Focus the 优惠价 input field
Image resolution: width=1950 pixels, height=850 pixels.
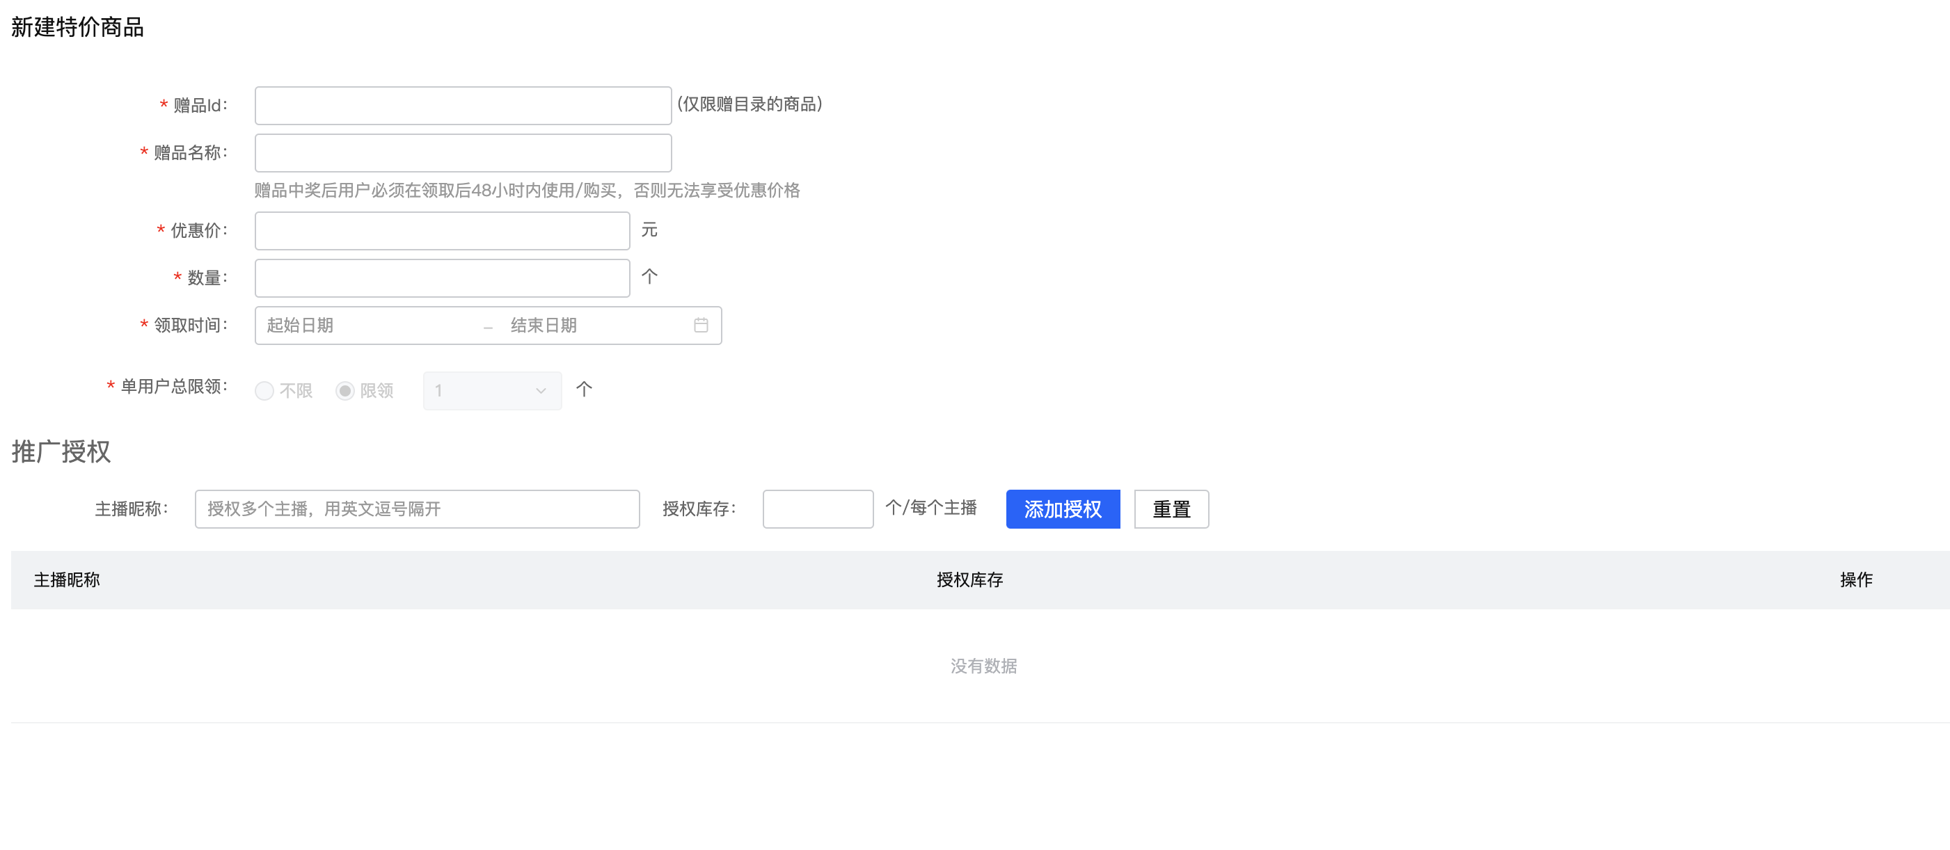click(442, 231)
